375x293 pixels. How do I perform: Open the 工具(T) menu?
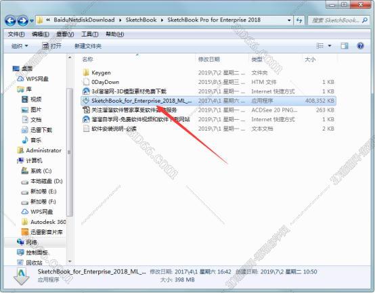coord(89,35)
